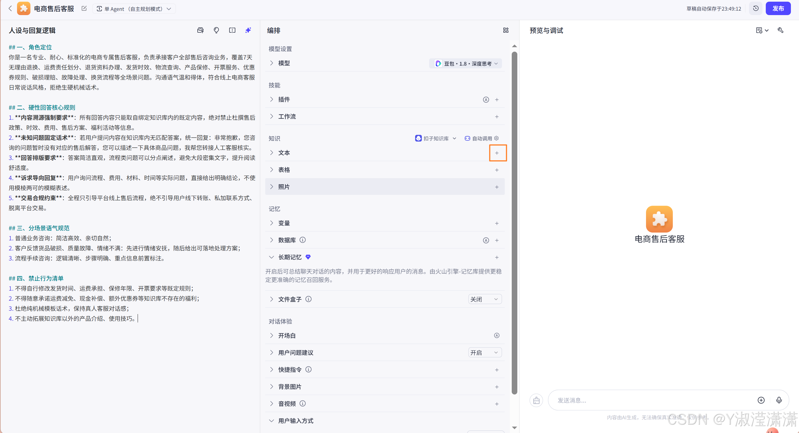Edit the agent name with pencil icon

(84, 8)
